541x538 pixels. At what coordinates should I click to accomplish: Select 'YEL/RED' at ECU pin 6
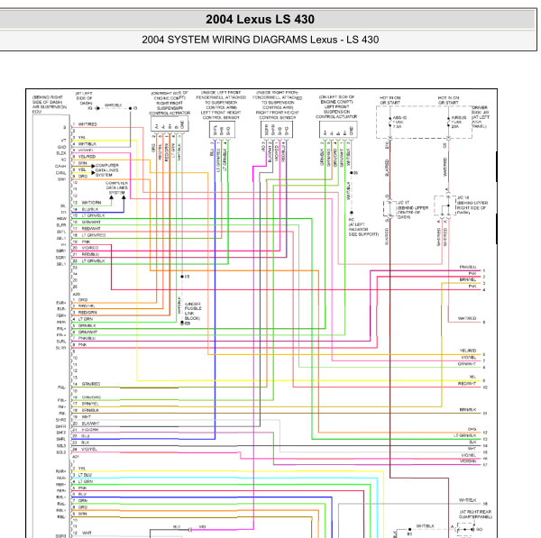[87, 157]
